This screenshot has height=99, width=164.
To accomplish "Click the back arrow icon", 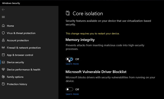I will (x=3, y=10).
